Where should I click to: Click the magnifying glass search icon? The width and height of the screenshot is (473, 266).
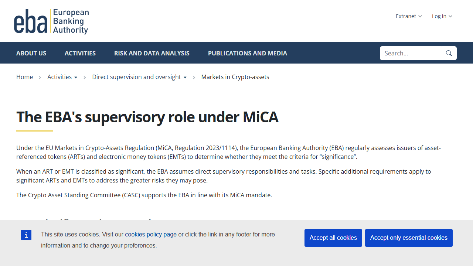(x=449, y=53)
